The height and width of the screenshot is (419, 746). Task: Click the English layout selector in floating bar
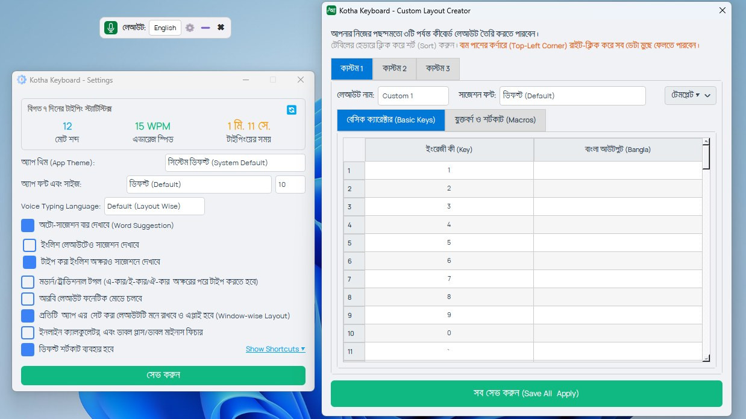click(165, 28)
